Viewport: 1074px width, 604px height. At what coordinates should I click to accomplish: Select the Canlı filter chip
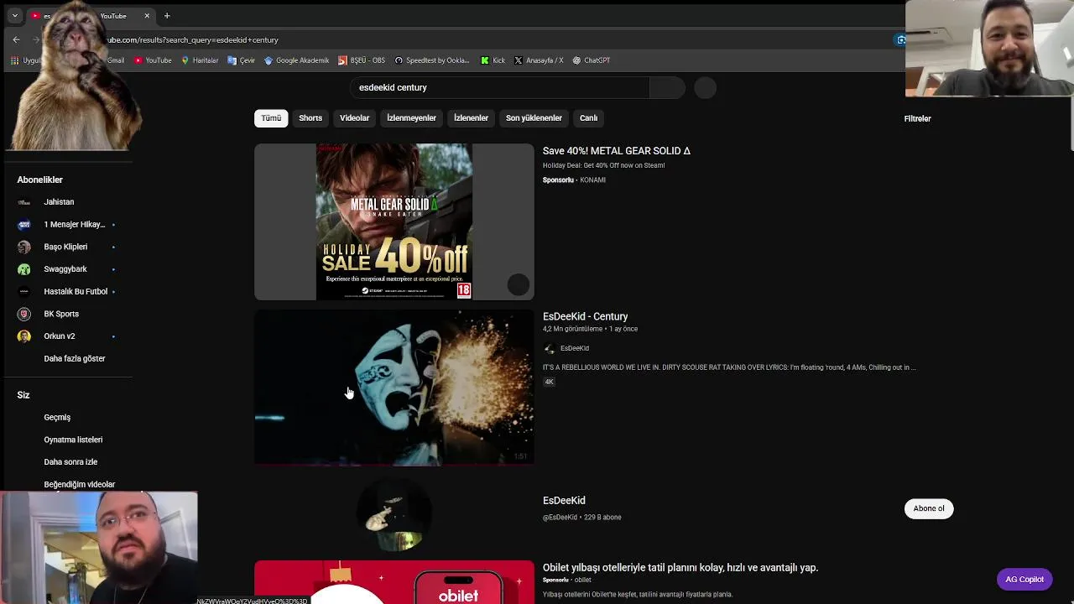588,118
